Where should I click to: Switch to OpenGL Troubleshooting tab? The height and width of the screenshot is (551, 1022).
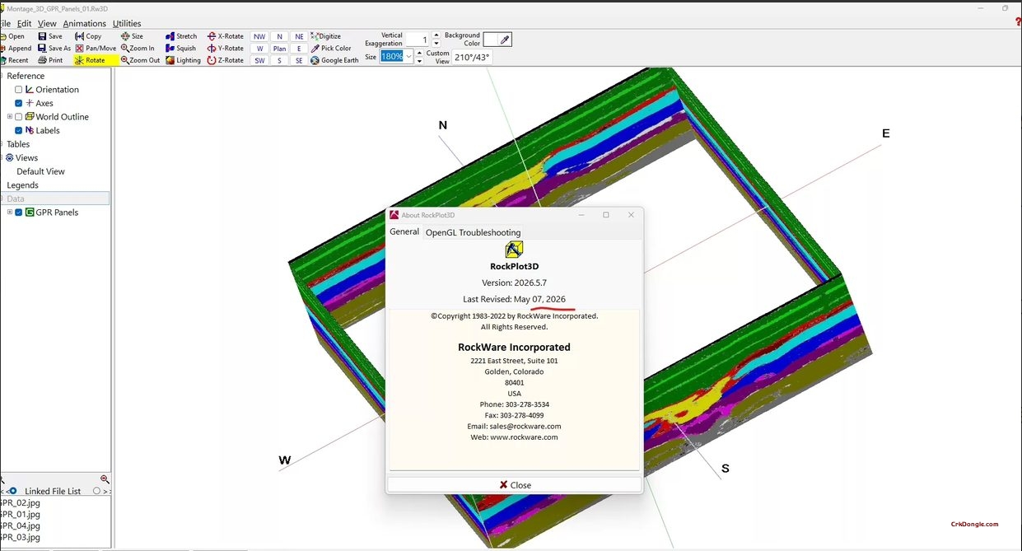[x=473, y=232]
